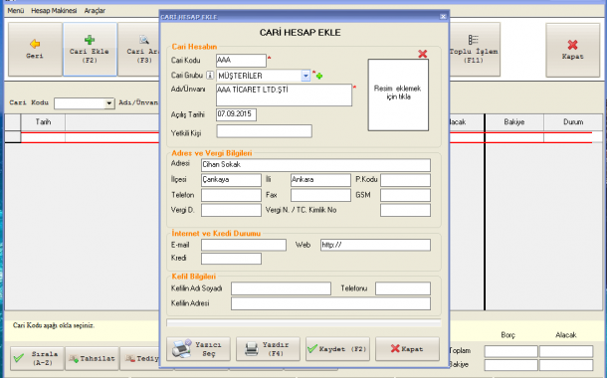The width and height of the screenshot is (607, 378).
Task: Focus the Cari Kodu field containing AAA
Action: tap(241, 61)
